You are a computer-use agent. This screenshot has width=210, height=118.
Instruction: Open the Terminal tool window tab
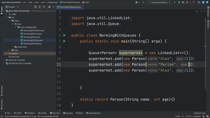click(55, 113)
